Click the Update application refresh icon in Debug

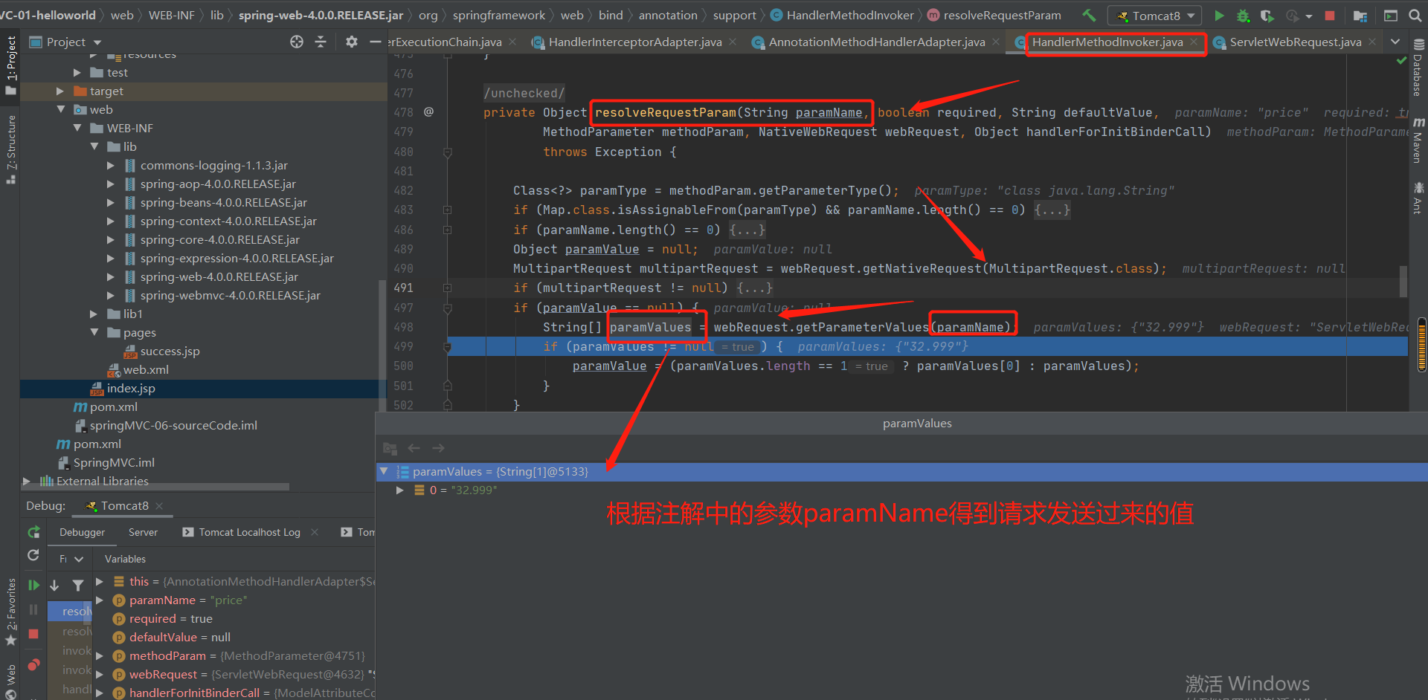click(x=33, y=555)
